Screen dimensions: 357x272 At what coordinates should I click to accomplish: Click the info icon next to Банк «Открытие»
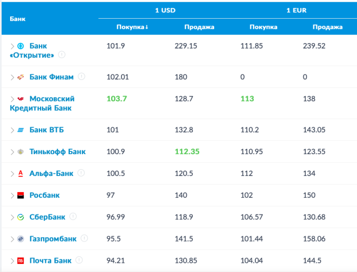click(x=62, y=55)
